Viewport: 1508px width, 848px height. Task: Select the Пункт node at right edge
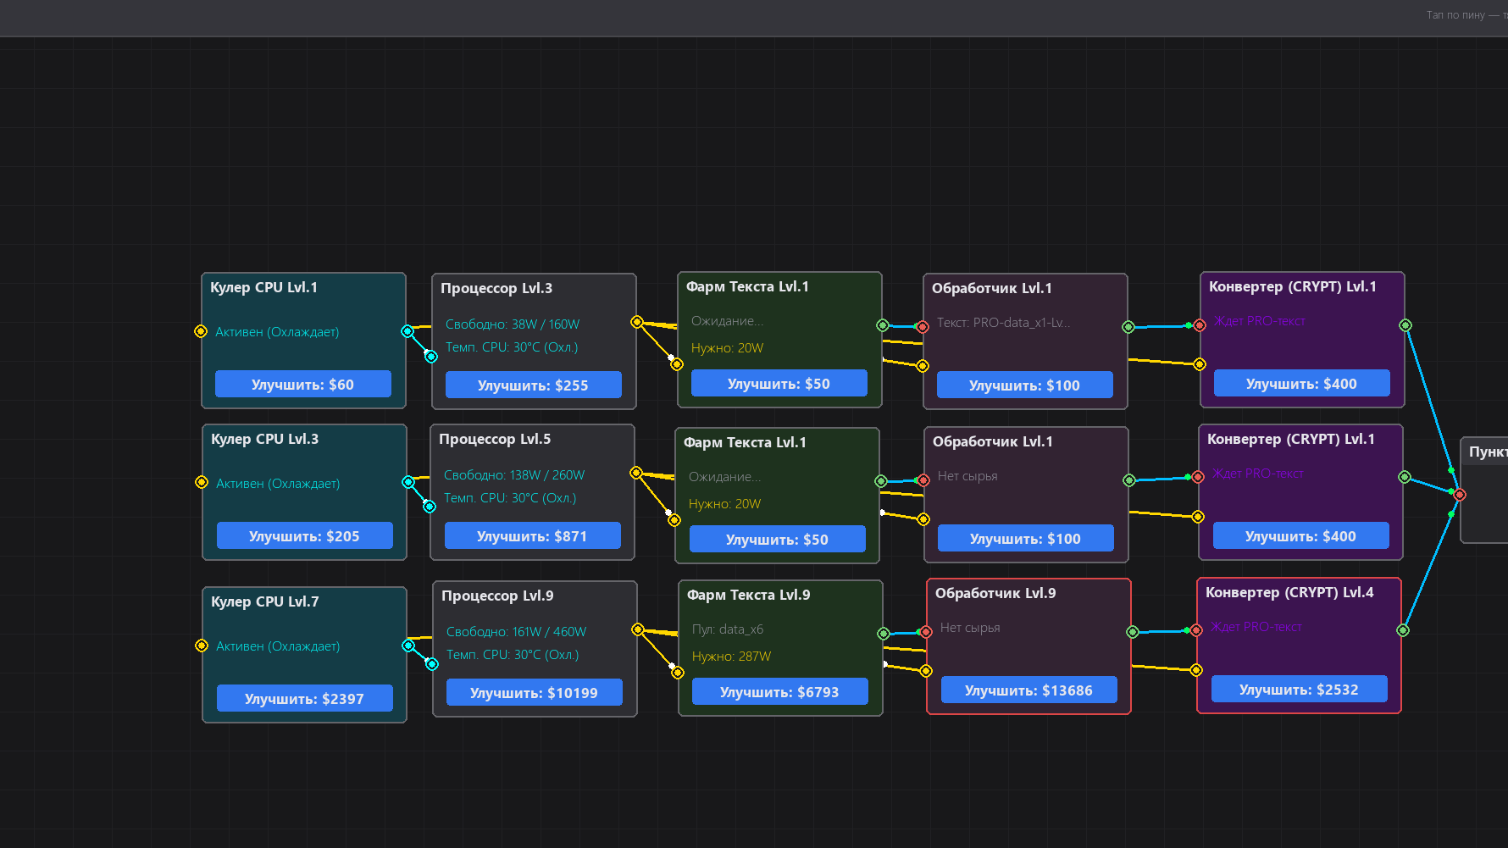tap(1484, 490)
